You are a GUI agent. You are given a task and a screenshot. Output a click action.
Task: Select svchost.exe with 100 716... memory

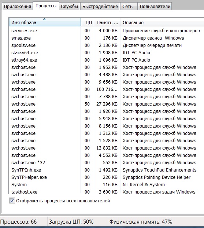(106, 89)
